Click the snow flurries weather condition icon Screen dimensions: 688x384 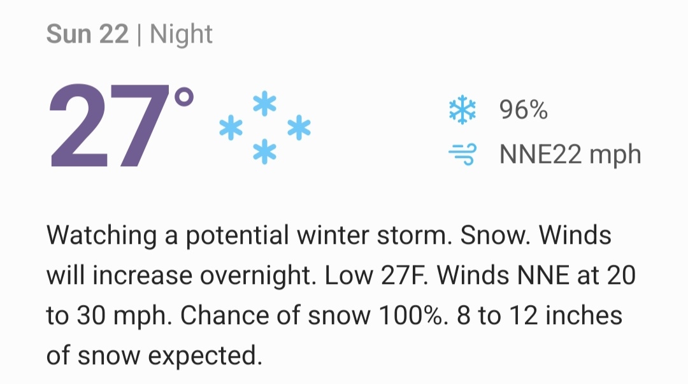pos(264,129)
